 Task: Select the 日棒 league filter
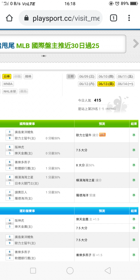click(x=7, y=77)
